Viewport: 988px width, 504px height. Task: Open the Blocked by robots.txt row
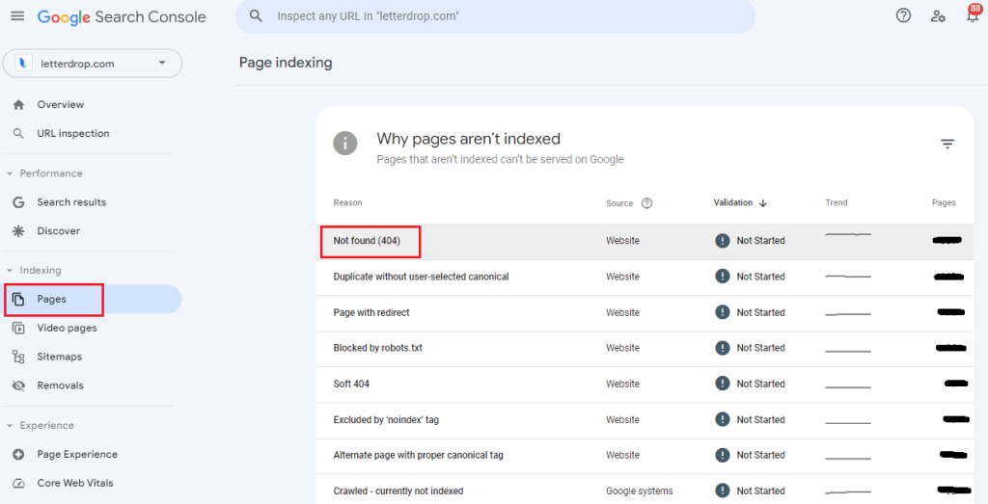377,348
